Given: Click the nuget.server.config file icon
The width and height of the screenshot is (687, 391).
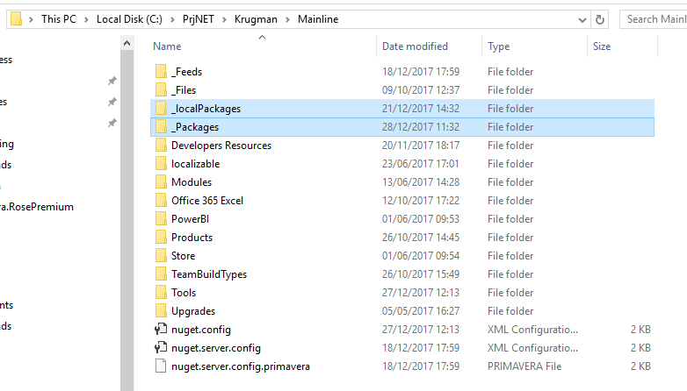Looking at the screenshot, I should [161, 347].
